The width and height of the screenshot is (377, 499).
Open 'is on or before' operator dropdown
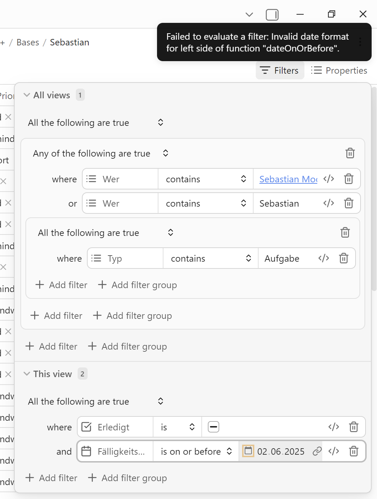click(x=196, y=451)
